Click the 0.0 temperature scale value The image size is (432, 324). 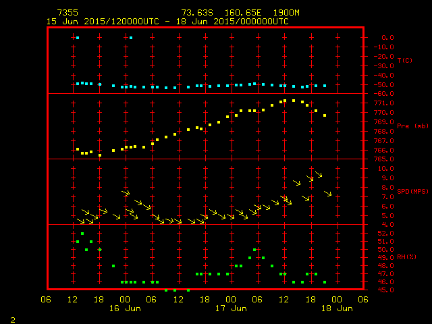pyautogui.click(x=387, y=38)
